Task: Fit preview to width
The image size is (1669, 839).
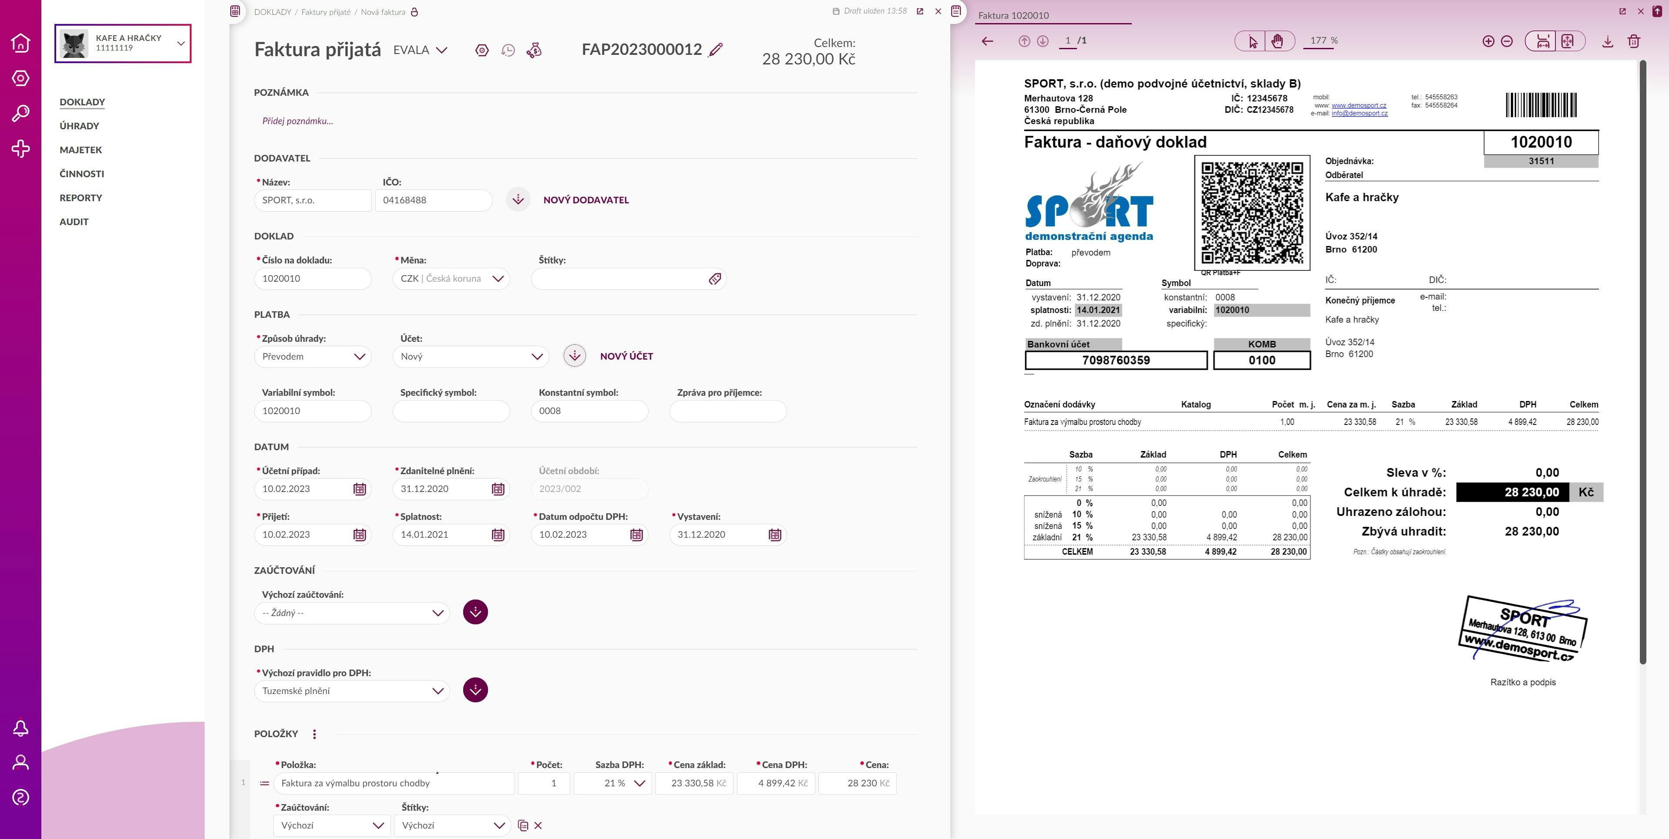Action: click(x=1543, y=41)
